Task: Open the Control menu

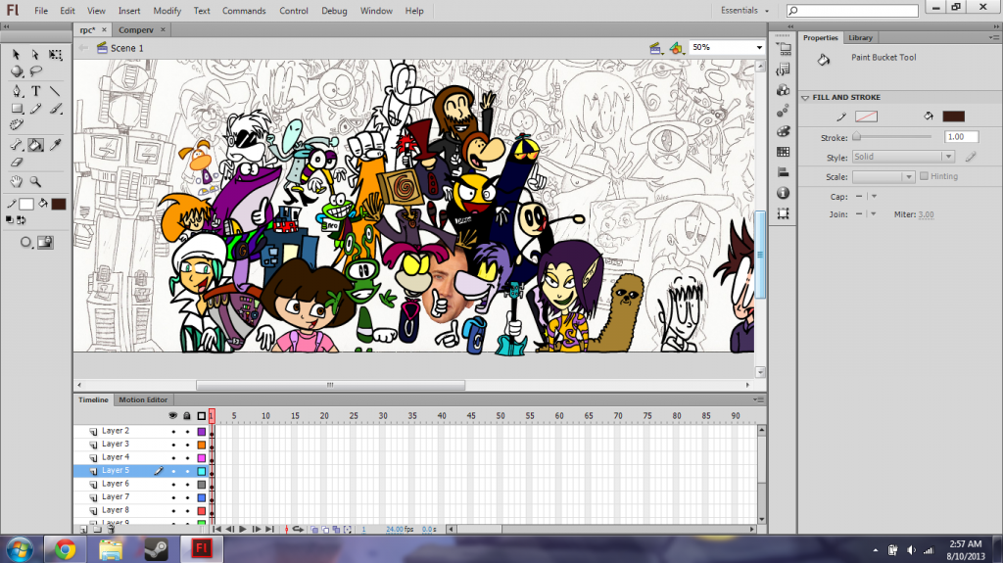Action: point(294,11)
